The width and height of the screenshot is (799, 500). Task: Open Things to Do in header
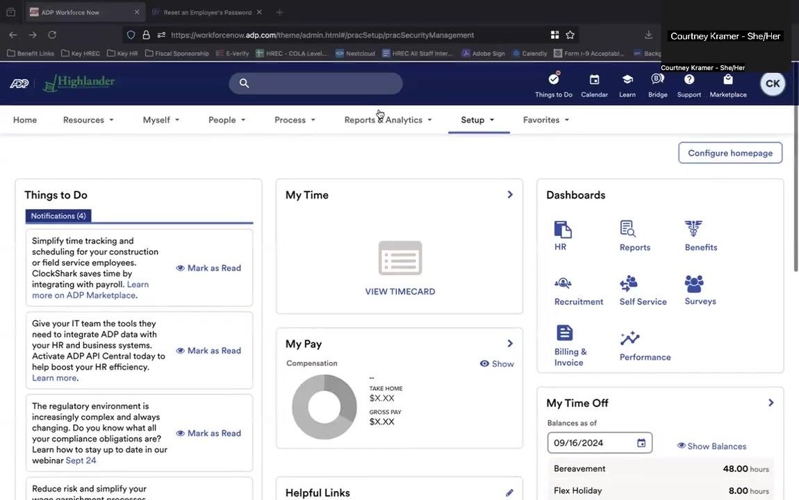tap(553, 85)
